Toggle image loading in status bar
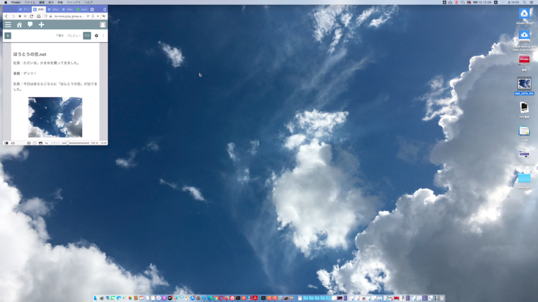 click(40, 143)
